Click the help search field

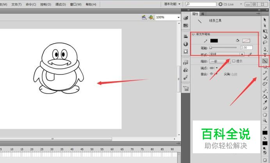click(201, 4)
